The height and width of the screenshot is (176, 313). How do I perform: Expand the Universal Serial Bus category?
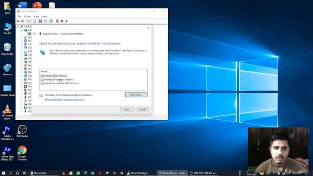(22, 111)
